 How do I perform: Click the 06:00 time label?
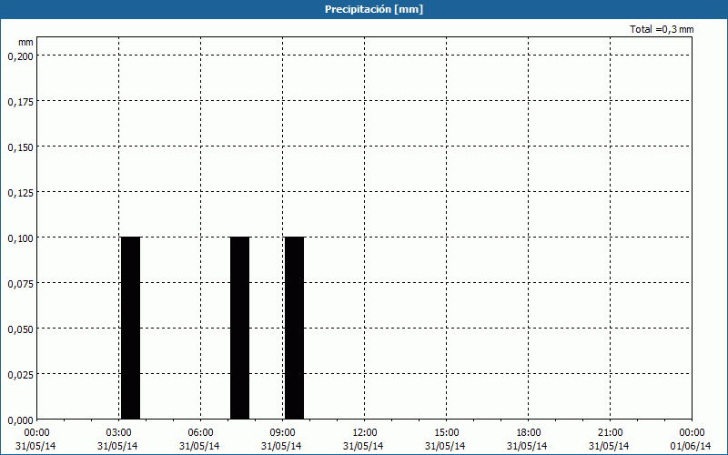click(200, 433)
